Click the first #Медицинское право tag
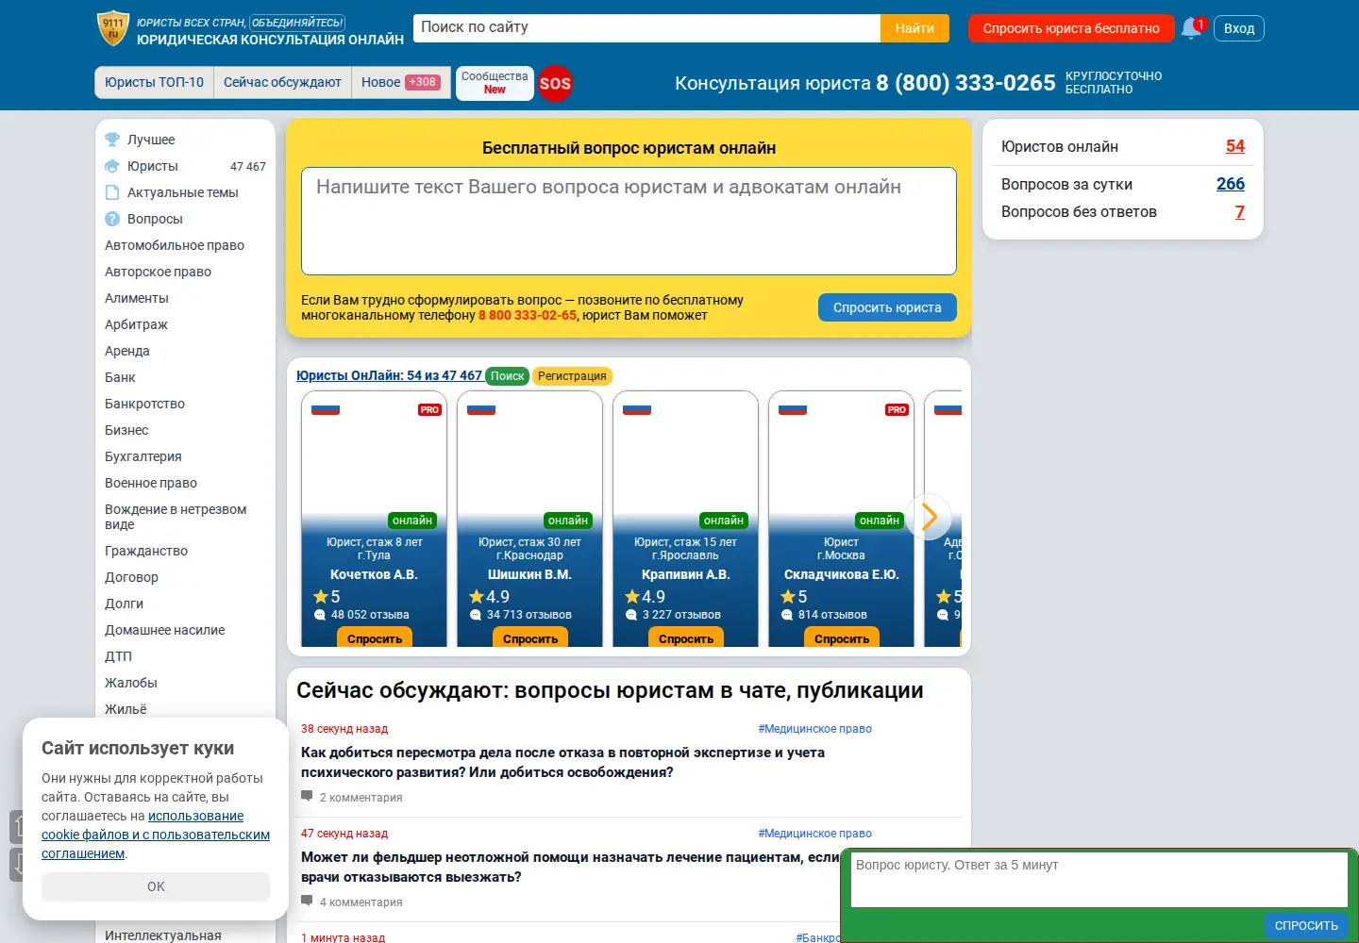The width and height of the screenshot is (1359, 943). tap(814, 729)
